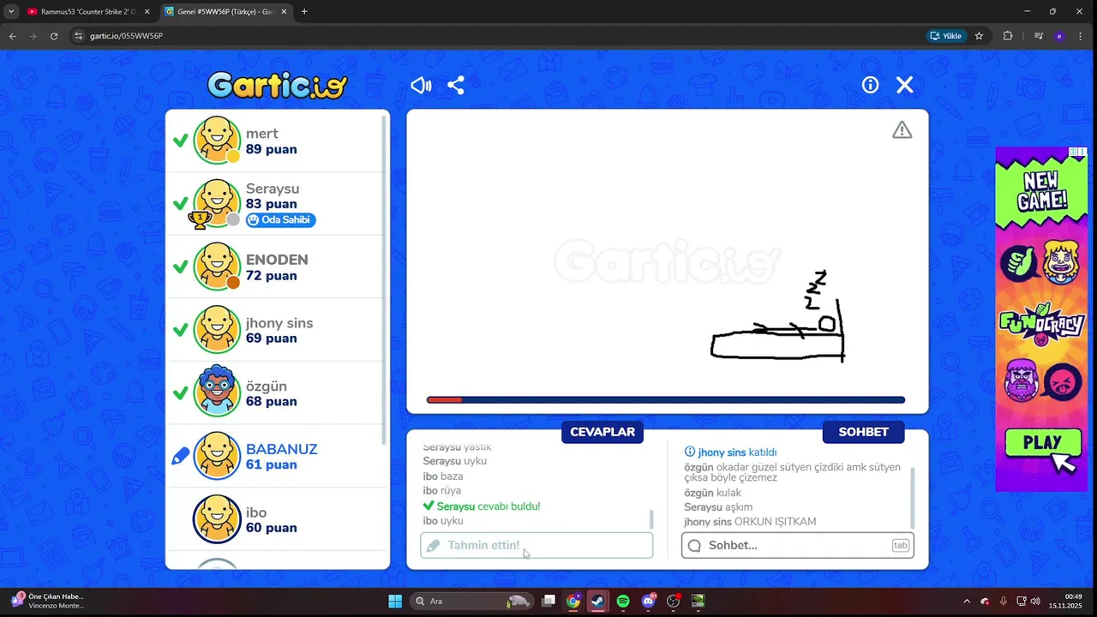
Task: Click BABANUZ's player avatar
Action: tap(217, 456)
